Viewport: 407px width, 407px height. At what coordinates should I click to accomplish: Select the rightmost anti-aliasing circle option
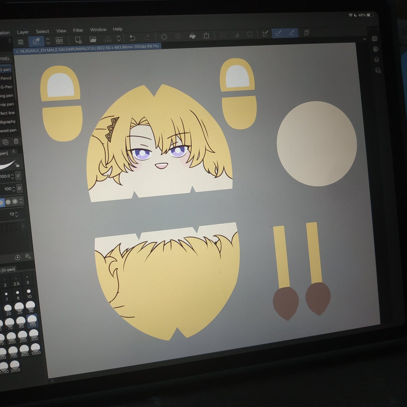(15, 201)
